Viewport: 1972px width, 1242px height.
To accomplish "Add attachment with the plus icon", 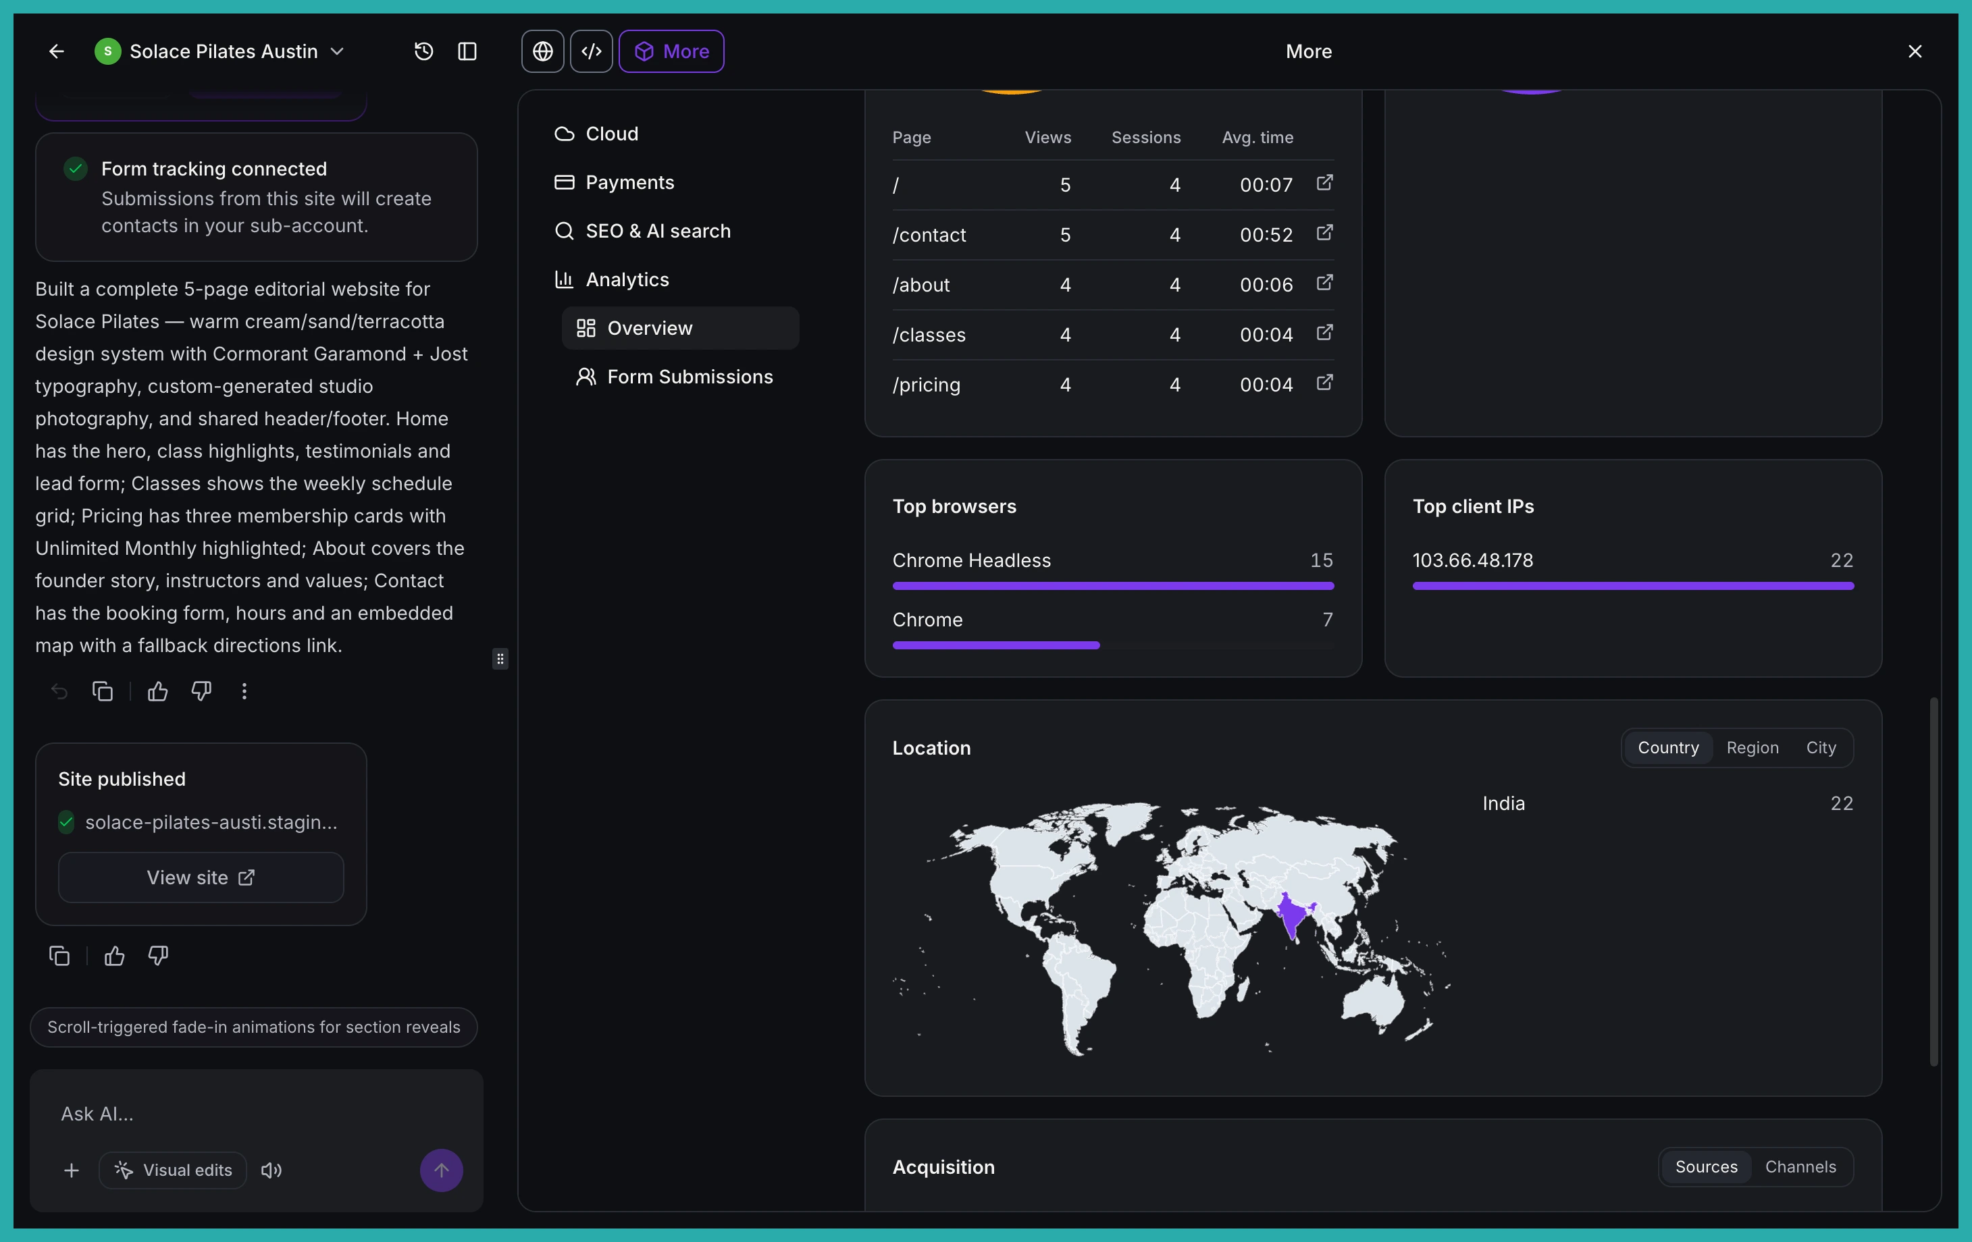I will point(71,1170).
